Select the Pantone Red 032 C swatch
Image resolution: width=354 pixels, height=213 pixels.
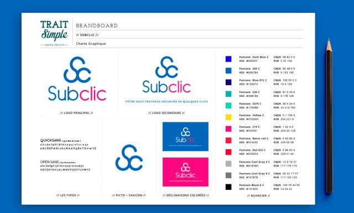[x=228, y=152]
